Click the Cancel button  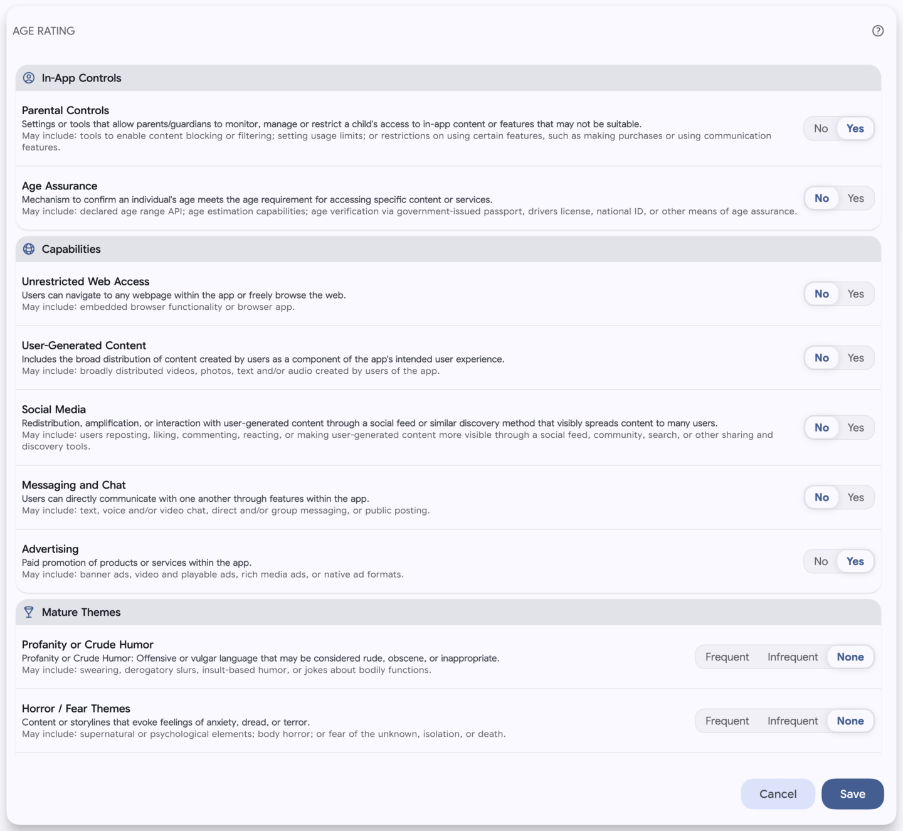pos(778,794)
